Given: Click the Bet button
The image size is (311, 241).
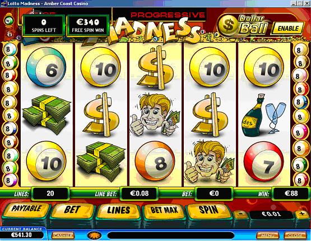Looking at the screenshot, I should click(72, 210).
